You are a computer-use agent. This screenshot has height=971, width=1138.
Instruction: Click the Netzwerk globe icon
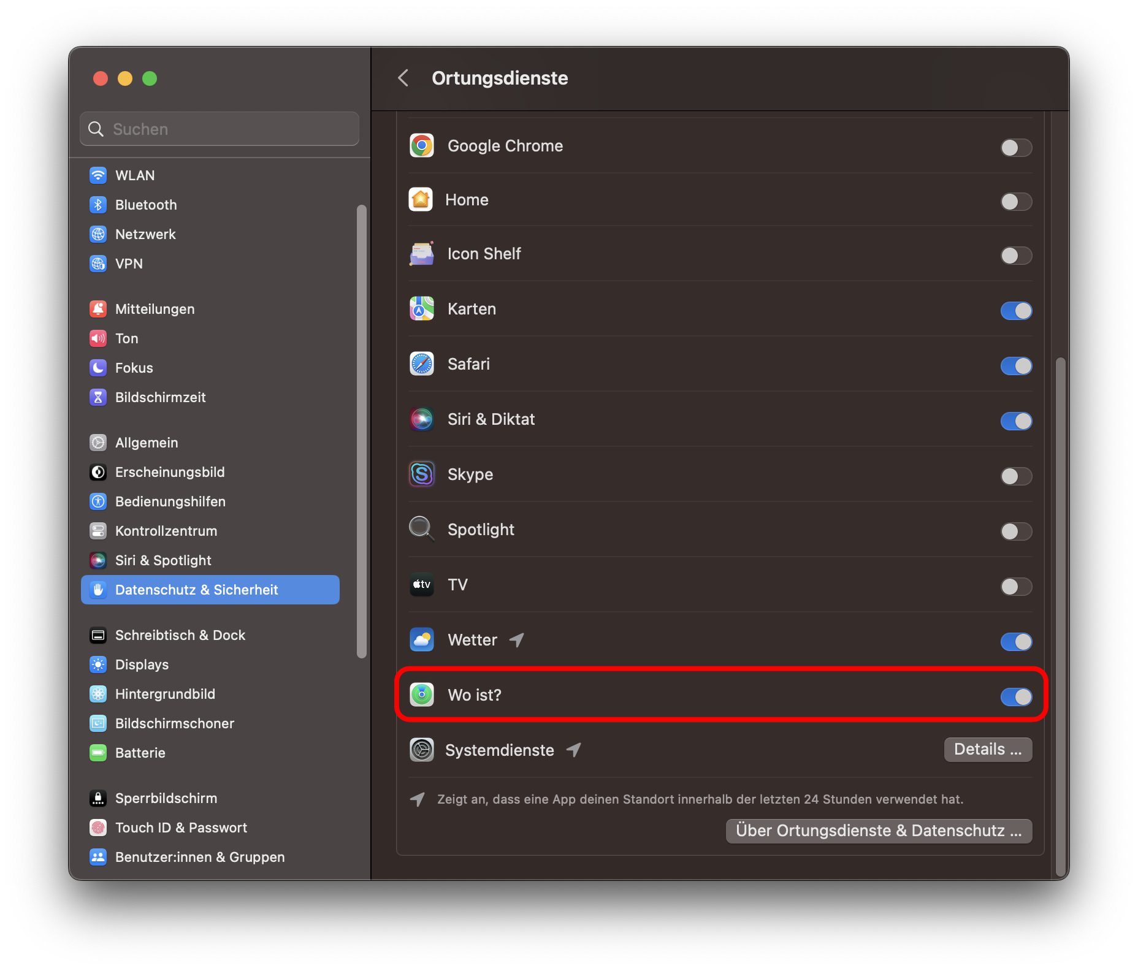(x=98, y=234)
